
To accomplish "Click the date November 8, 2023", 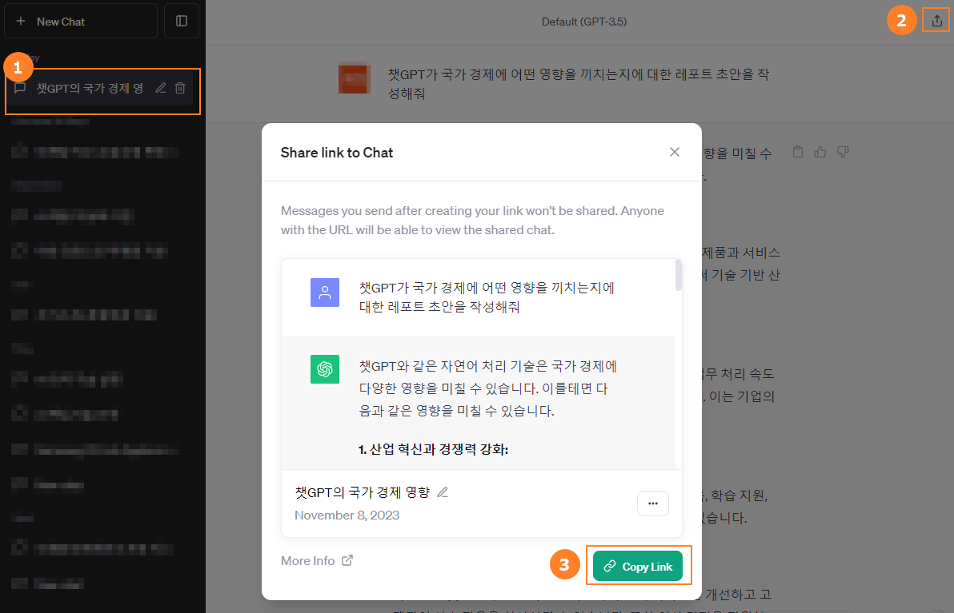I will click(347, 515).
